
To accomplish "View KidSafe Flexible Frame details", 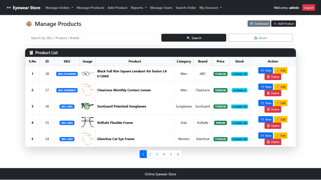I will [266, 119].
